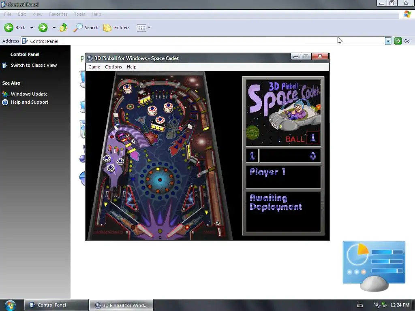Expand the Back history dropdown arrow

coord(32,28)
